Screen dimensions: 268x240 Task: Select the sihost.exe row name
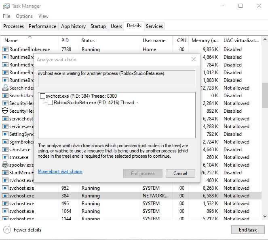tap(20, 150)
